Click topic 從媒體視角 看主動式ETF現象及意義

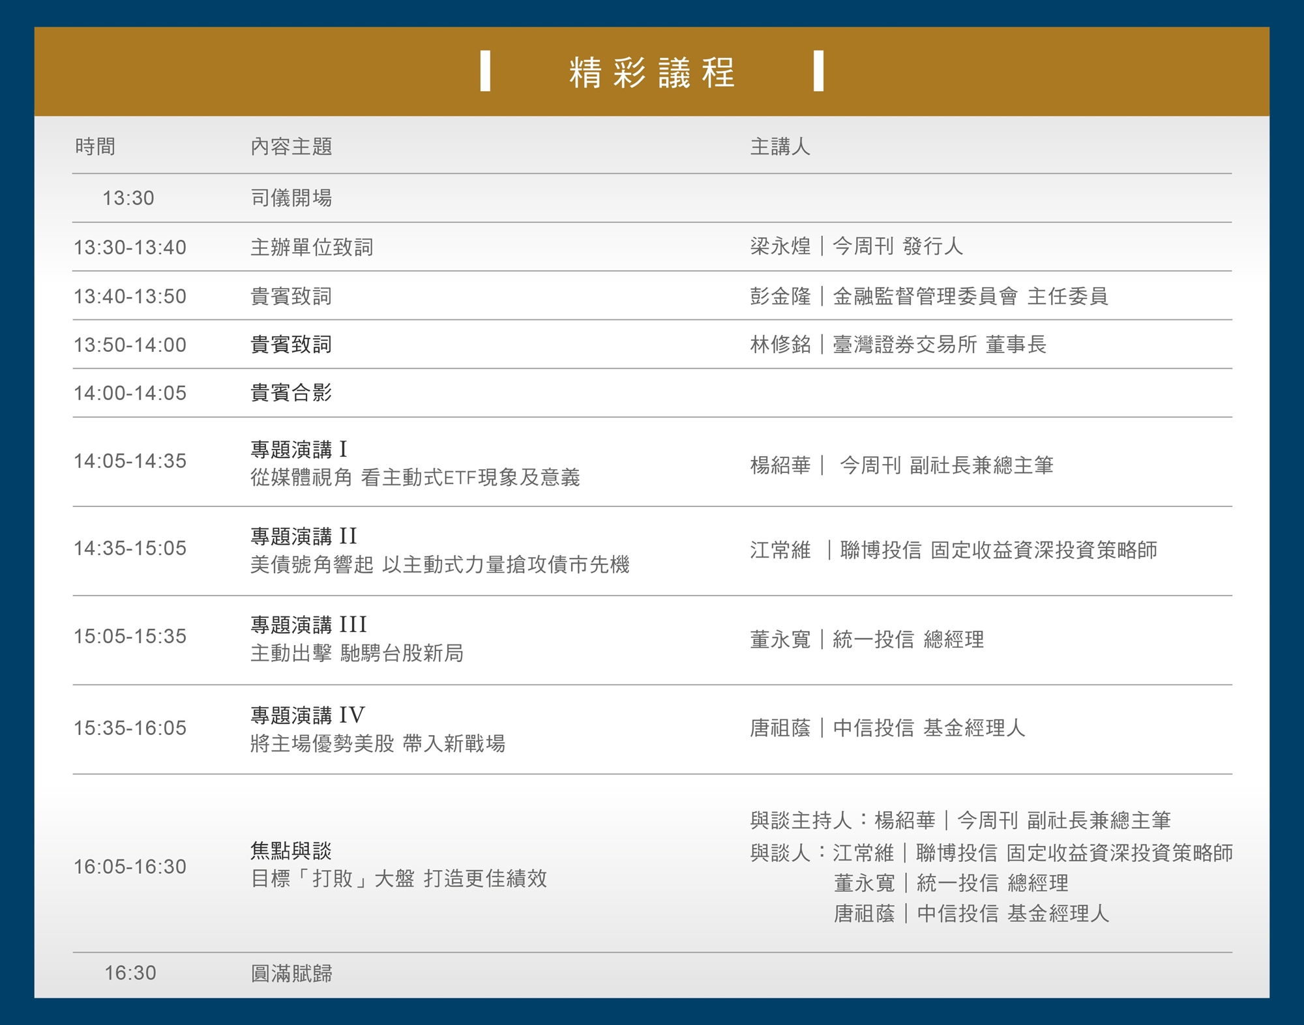[x=415, y=478]
